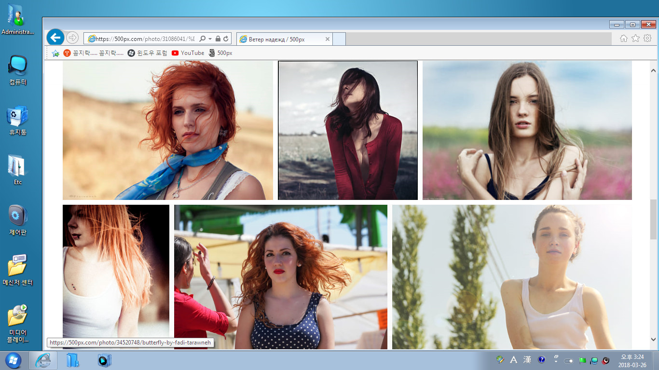
Task: Open the network monitor tray icon
Action: click(594, 360)
